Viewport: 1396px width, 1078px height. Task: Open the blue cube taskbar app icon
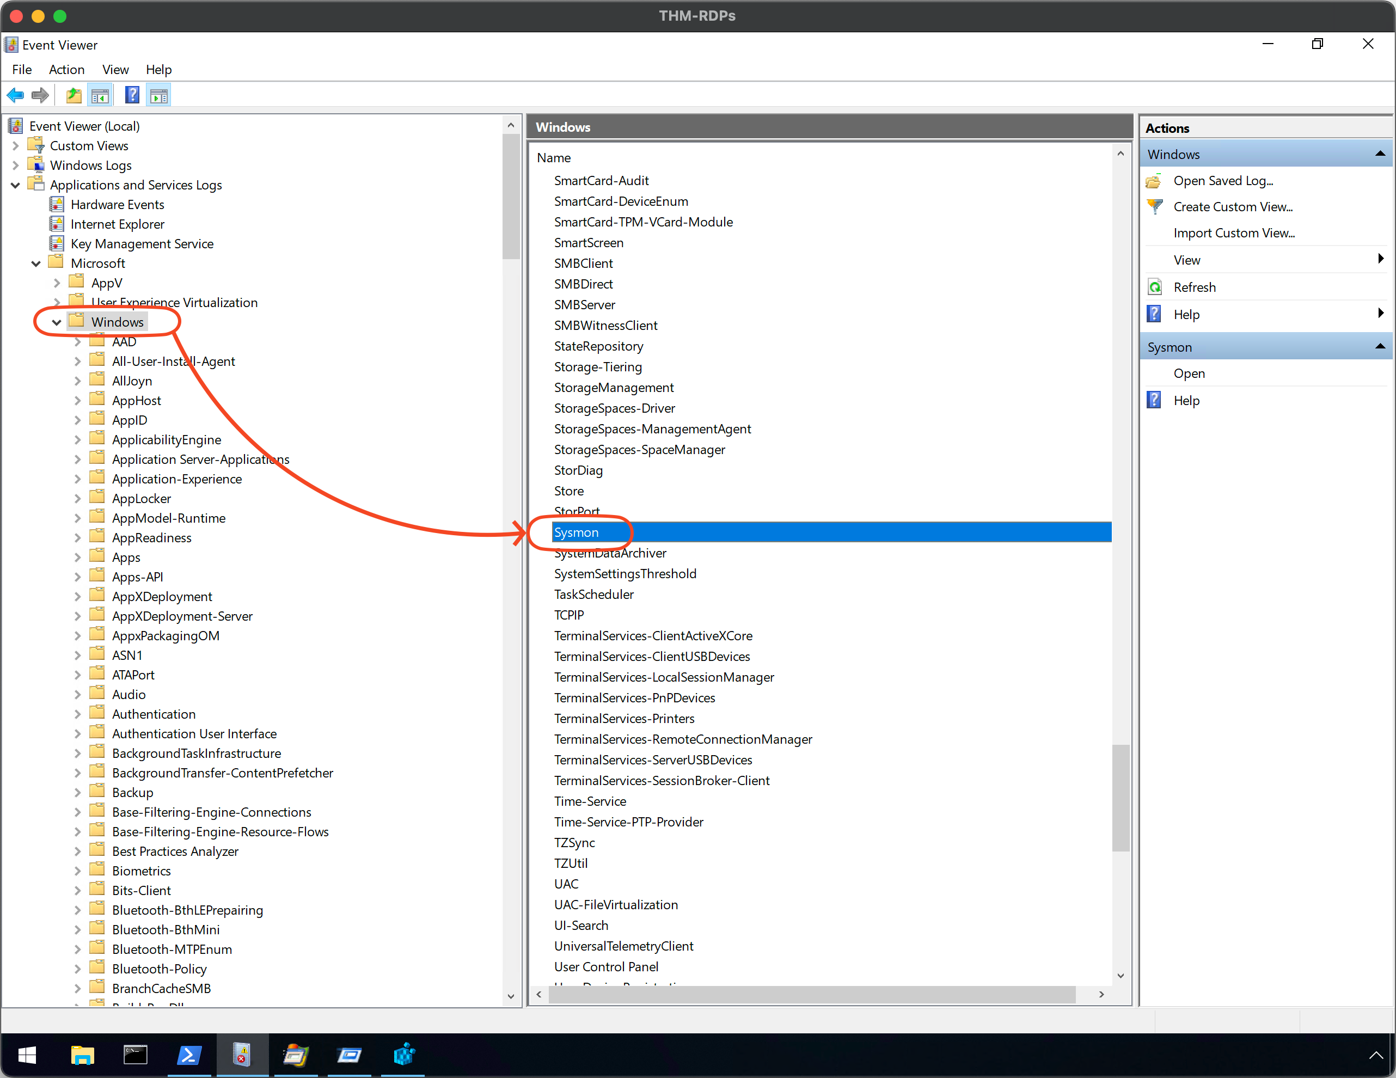coord(403,1056)
